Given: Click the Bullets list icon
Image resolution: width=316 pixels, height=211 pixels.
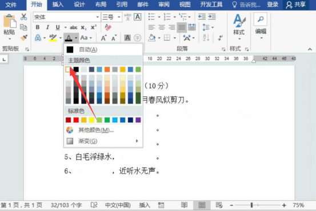Looking at the screenshot, I should (151, 17).
